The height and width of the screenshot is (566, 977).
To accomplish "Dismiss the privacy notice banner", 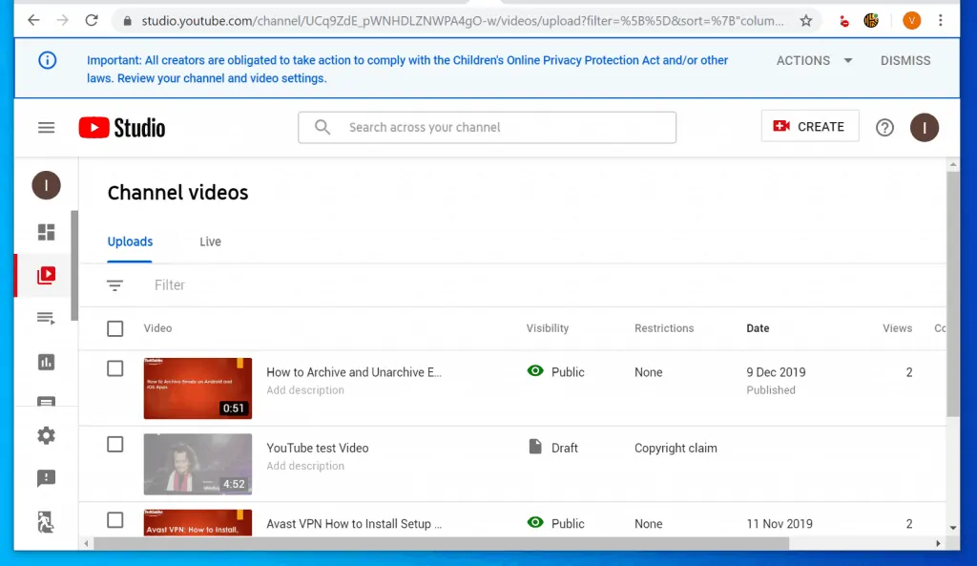I will 904,60.
